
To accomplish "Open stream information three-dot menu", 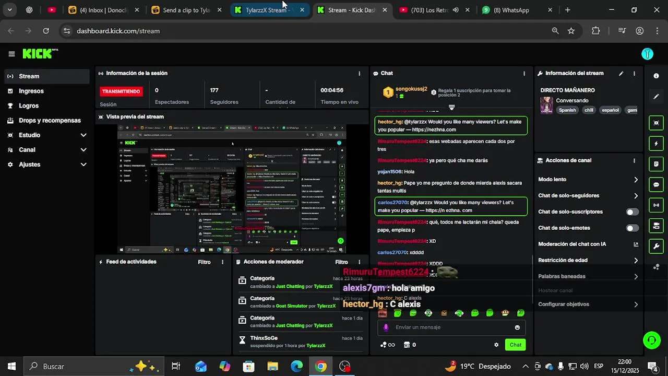I will 634,74.
